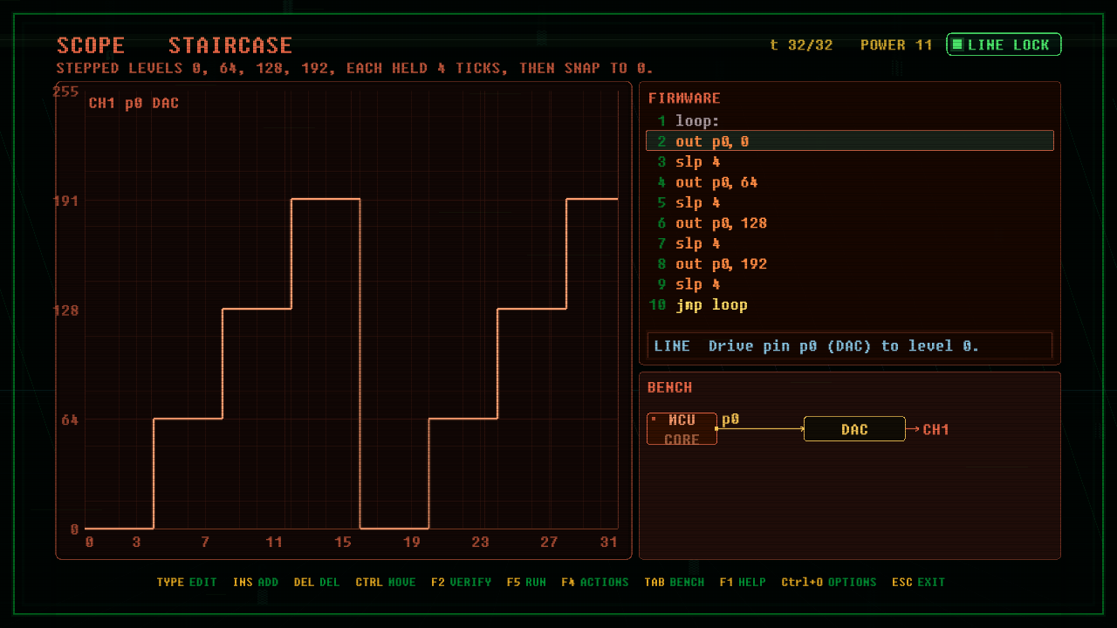
Task: Click the puzzle description text under title
Action: tap(354, 68)
